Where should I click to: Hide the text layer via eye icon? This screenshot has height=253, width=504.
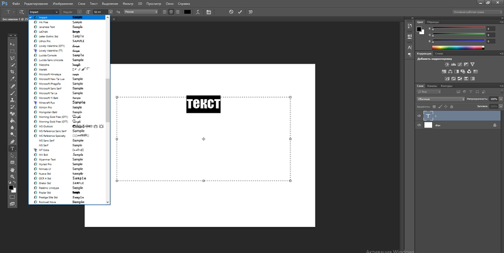(x=420, y=115)
